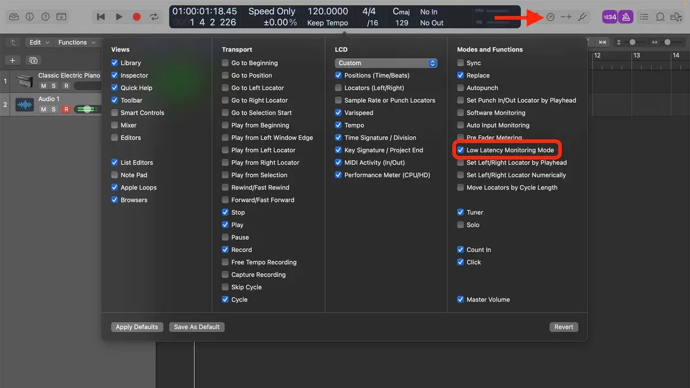
Task: Toggle the Cycle loop button
Action: (x=154, y=17)
